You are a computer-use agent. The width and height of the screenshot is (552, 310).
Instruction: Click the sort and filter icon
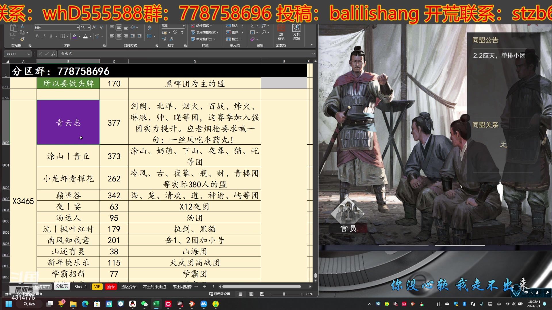263,26
